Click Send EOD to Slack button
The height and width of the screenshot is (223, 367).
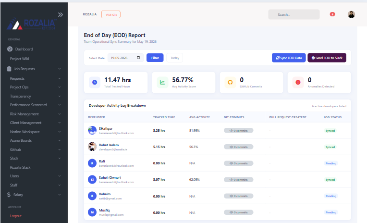327,58
